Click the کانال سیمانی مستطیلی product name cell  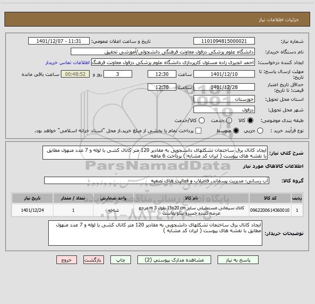[x=191, y=210]
